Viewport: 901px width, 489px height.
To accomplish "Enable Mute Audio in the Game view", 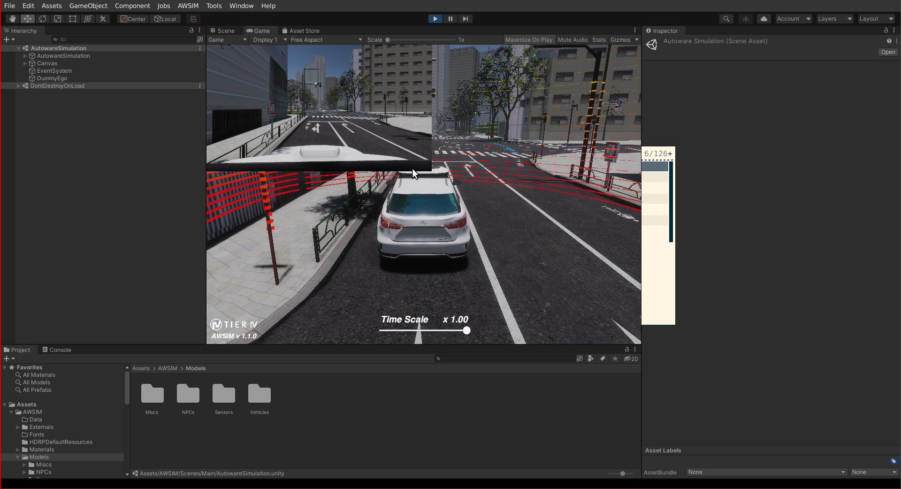I will tap(572, 40).
